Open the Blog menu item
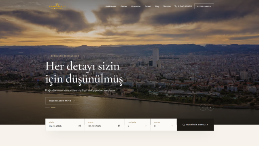This screenshot has height=146, width=259. (157, 6)
